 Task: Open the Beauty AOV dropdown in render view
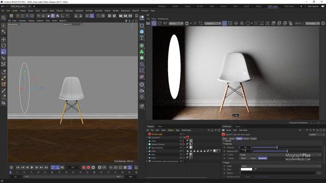pos(176,23)
